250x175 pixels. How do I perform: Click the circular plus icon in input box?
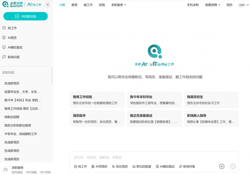[x=222, y=166]
